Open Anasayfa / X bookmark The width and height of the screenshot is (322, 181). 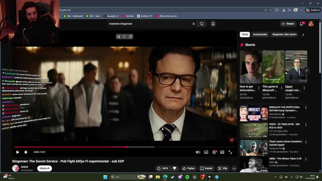click(x=111, y=16)
